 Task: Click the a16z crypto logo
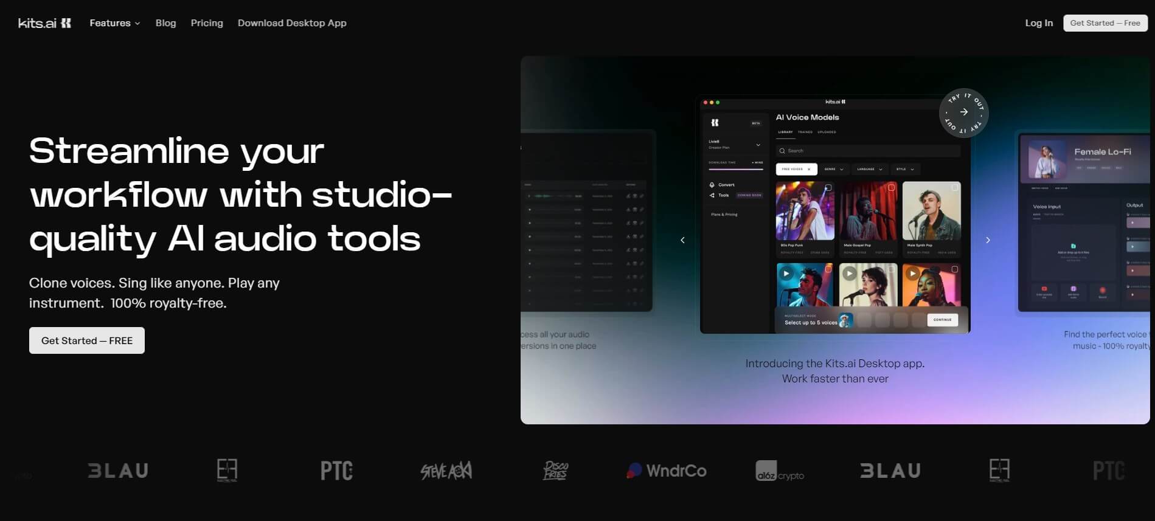(x=780, y=471)
